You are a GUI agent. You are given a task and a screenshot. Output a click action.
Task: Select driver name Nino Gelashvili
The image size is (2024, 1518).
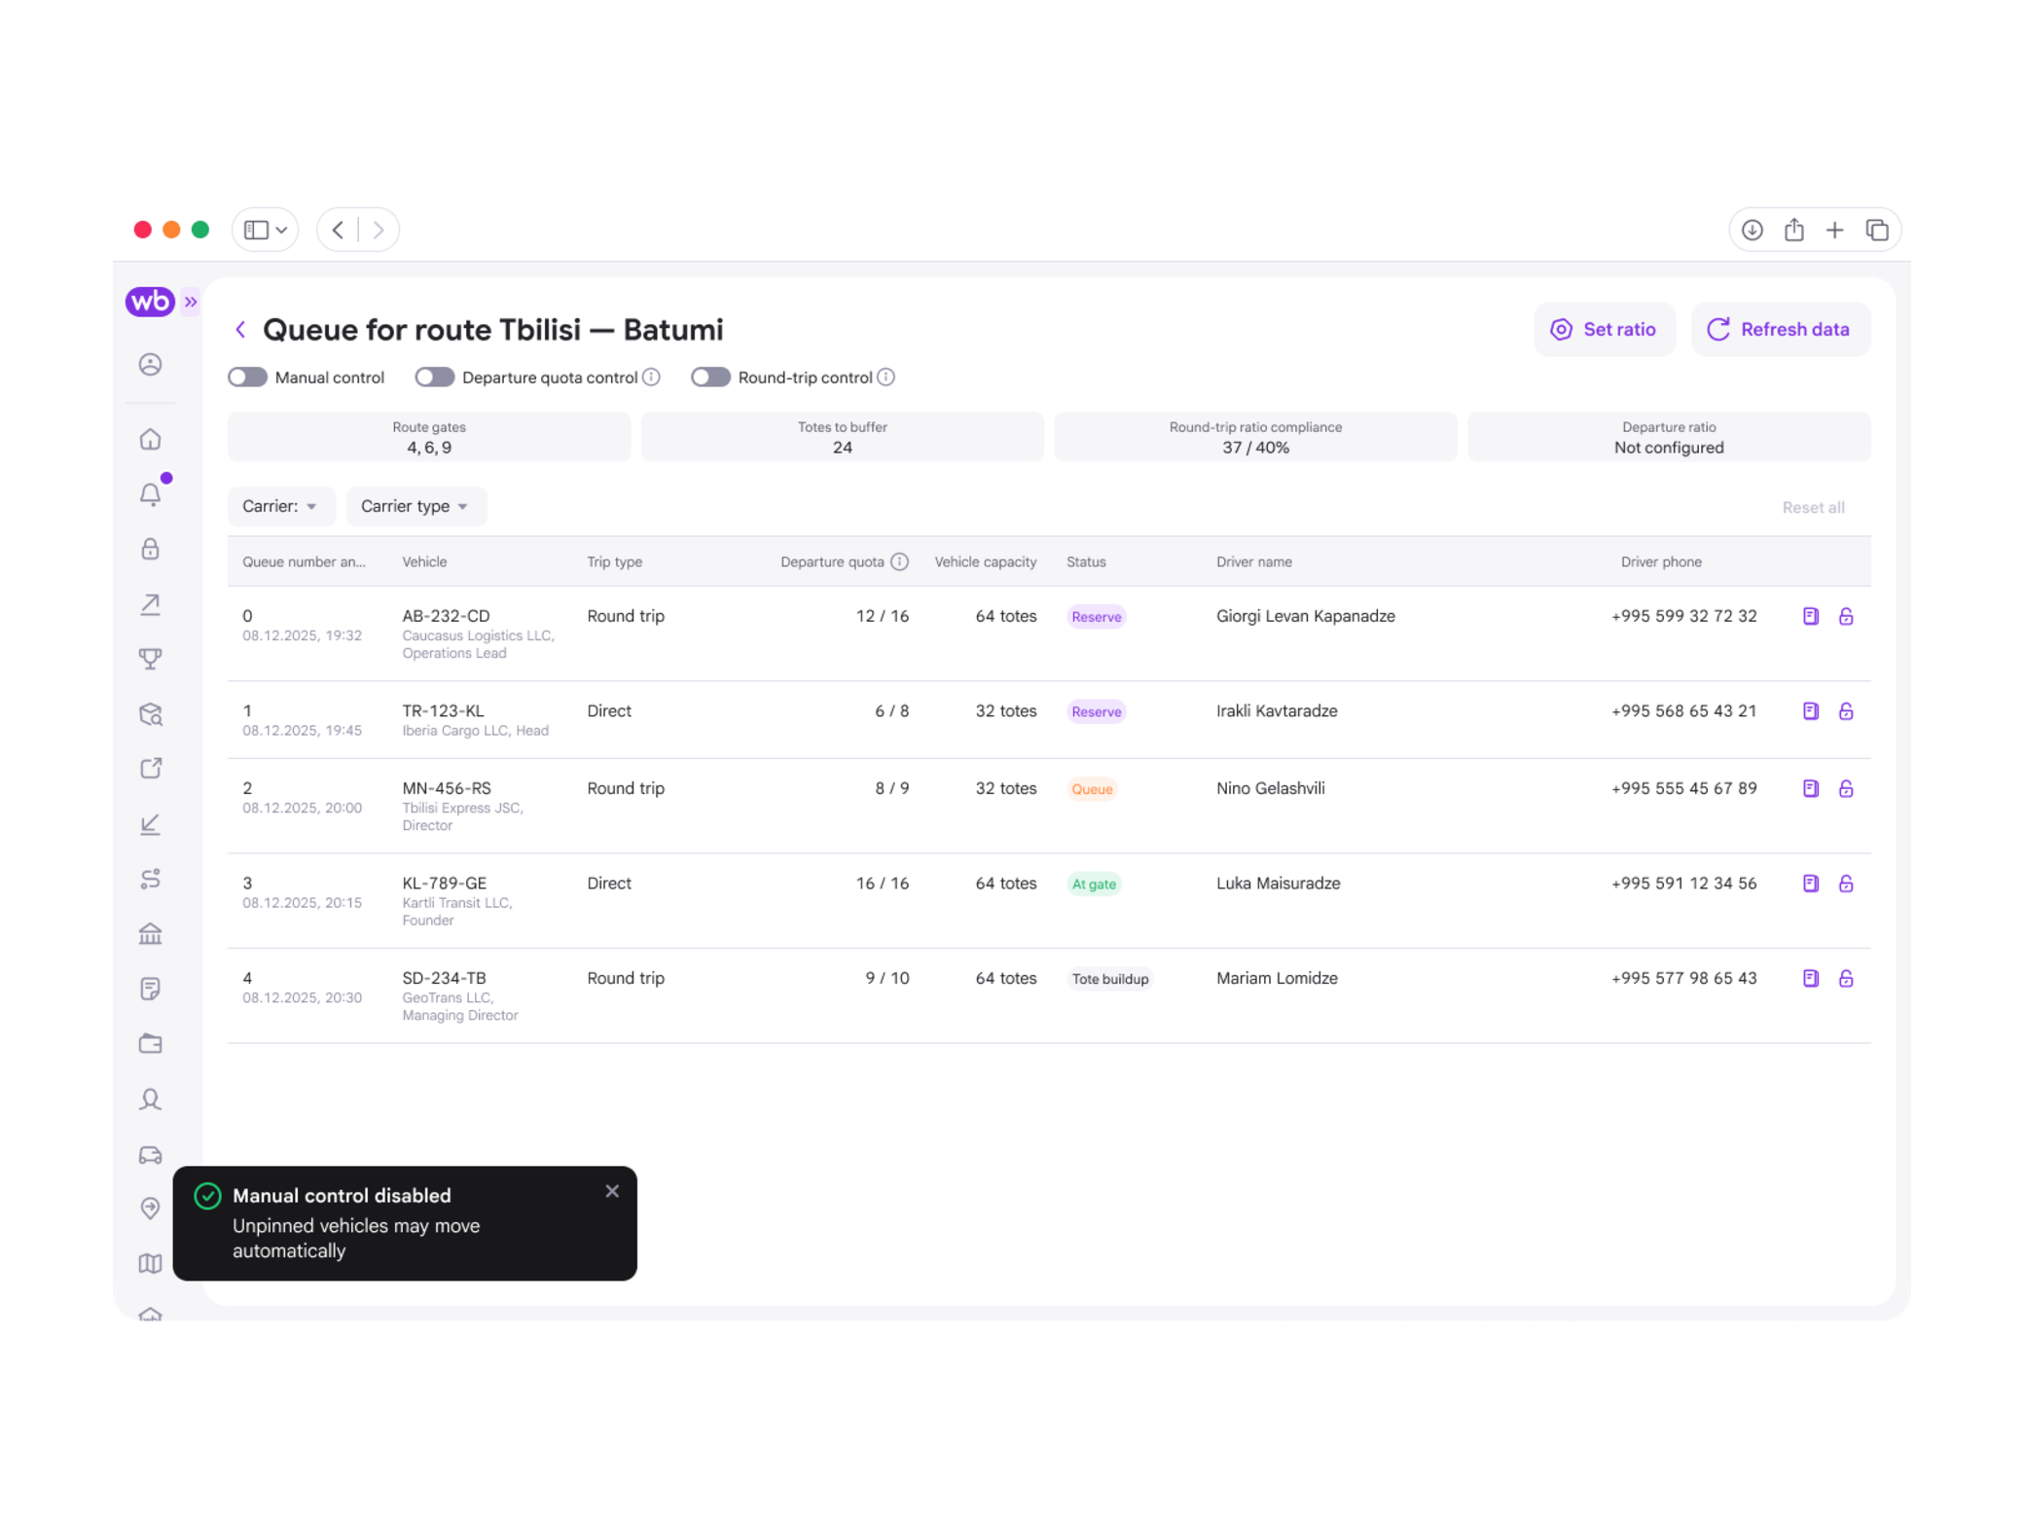click(1270, 788)
